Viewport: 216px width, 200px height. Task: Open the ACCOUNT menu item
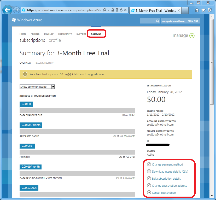click(96, 34)
